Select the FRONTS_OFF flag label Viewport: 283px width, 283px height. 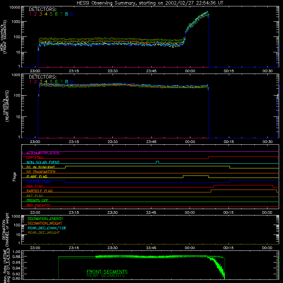point(37,200)
